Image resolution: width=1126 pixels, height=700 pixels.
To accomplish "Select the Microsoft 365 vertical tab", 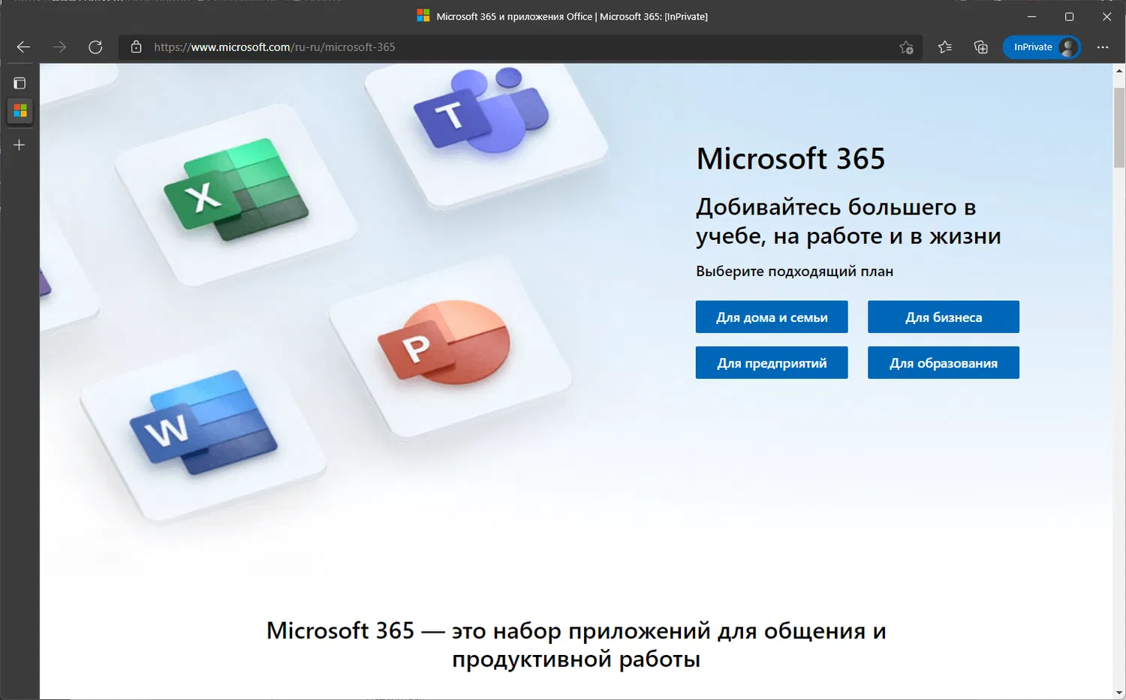I will [x=20, y=111].
